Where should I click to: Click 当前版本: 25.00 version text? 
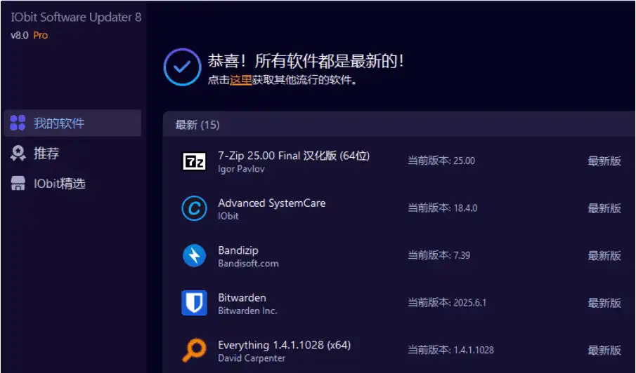[x=441, y=161]
